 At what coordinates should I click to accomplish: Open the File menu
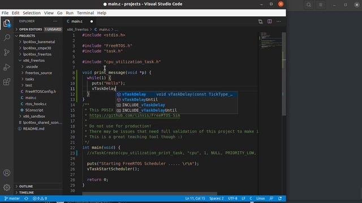(x=5, y=13)
